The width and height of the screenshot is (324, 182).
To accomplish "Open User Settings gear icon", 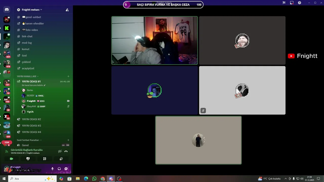I will 66,169.
